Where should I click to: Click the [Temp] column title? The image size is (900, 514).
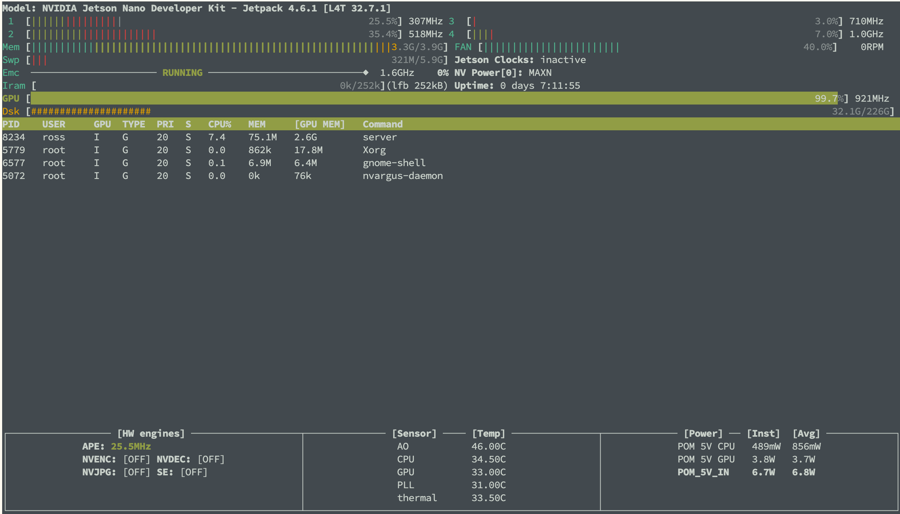[x=489, y=433]
